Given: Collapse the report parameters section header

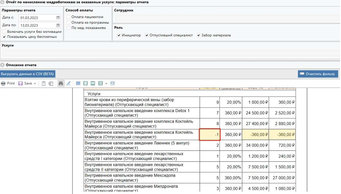Looking at the screenshot, I should tap(2, 2).
